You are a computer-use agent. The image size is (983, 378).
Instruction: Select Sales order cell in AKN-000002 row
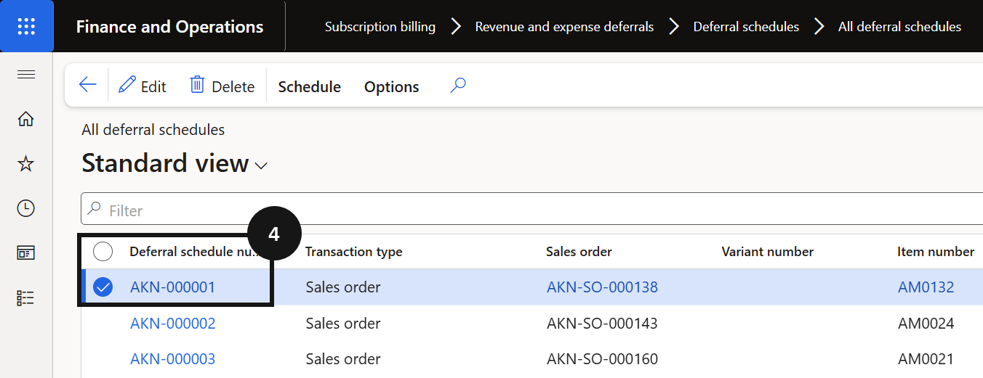(343, 323)
